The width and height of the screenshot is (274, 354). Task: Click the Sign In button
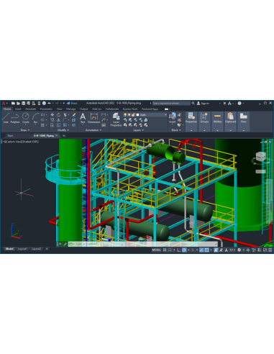(203, 104)
